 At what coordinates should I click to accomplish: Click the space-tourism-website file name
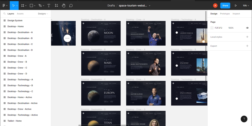click(x=133, y=6)
